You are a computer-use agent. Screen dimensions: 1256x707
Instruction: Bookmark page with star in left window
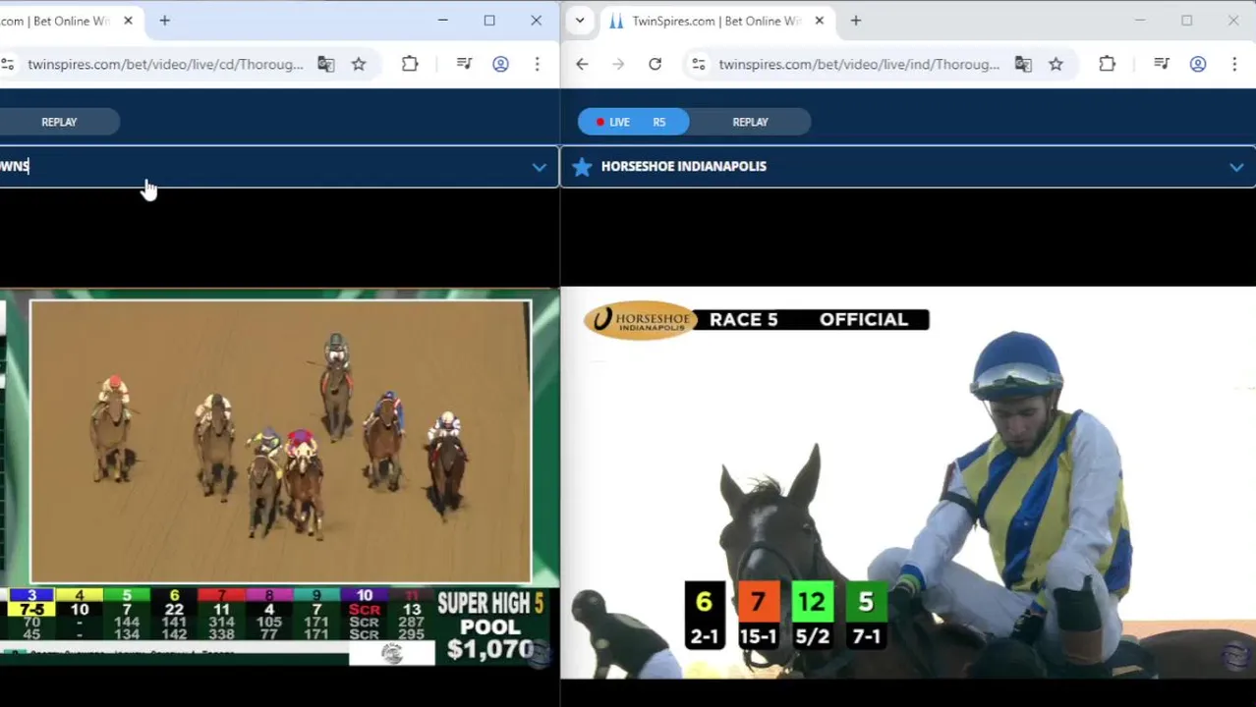(x=359, y=64)
